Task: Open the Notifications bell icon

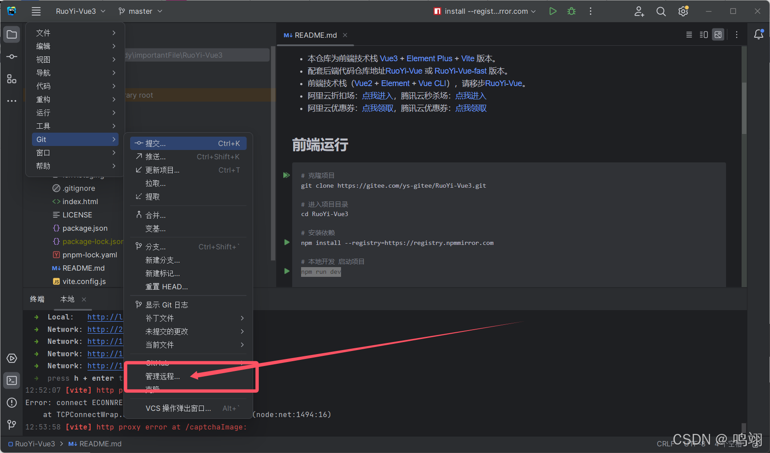Action: click(759, 34)
